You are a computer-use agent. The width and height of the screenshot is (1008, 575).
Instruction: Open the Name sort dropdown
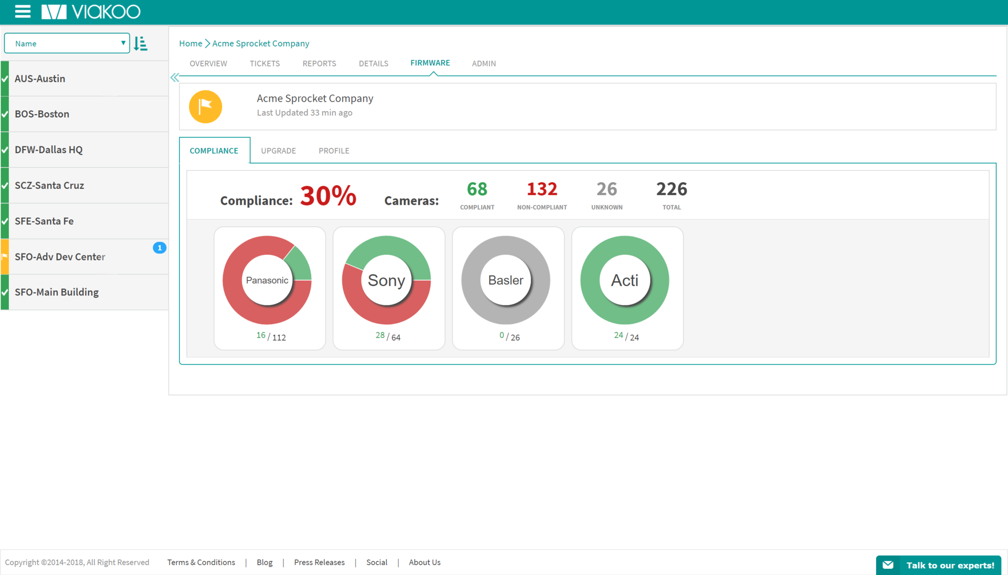tap(67, 43)
